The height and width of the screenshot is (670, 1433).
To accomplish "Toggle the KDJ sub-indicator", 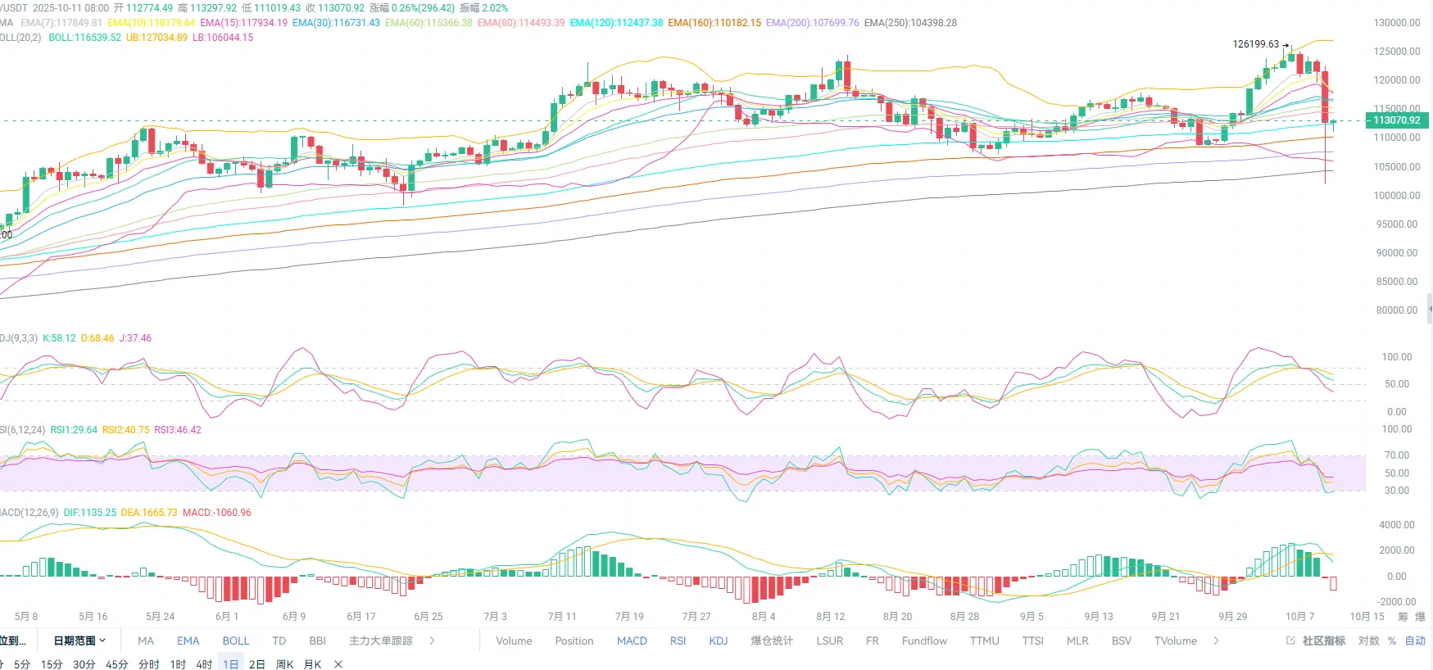I will (x=719, y=641).
